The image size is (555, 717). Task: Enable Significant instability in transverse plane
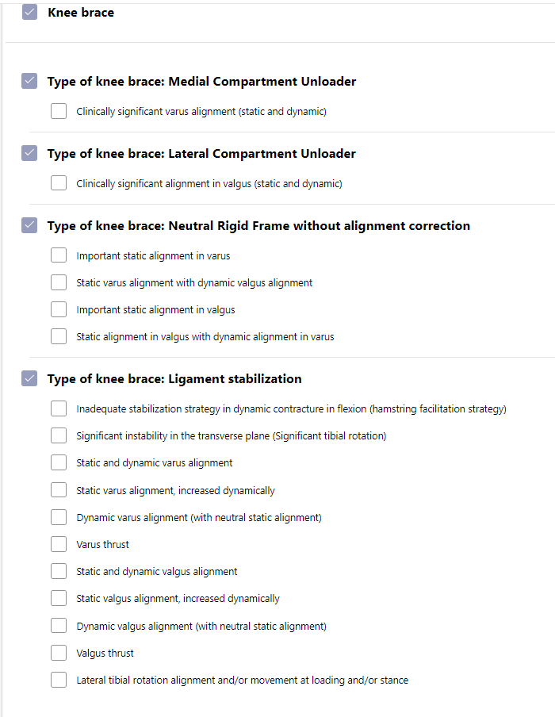(59, 435)
